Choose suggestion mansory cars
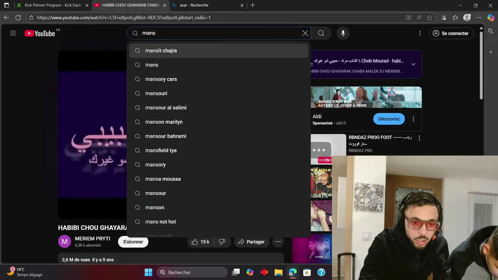The height and width of the screenshot is (280, 498). pyautogui.click(x=219, y=79)
